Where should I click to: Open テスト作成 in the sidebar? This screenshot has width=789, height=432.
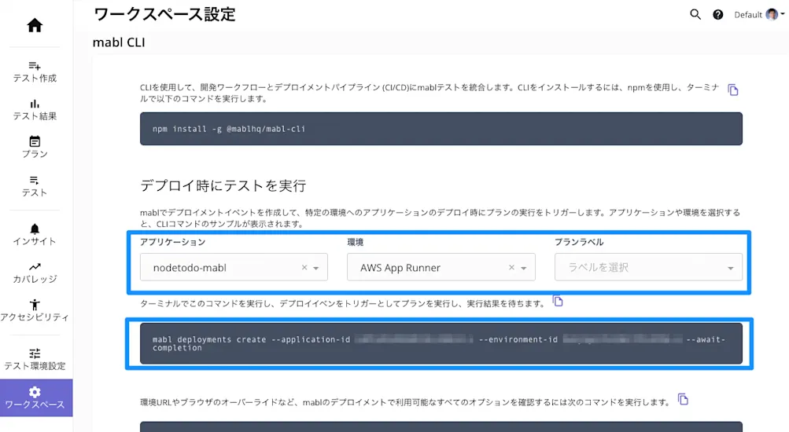coord(35,71)
